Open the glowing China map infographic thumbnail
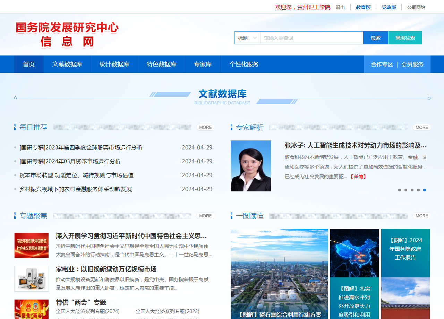 tap(355, 253)
